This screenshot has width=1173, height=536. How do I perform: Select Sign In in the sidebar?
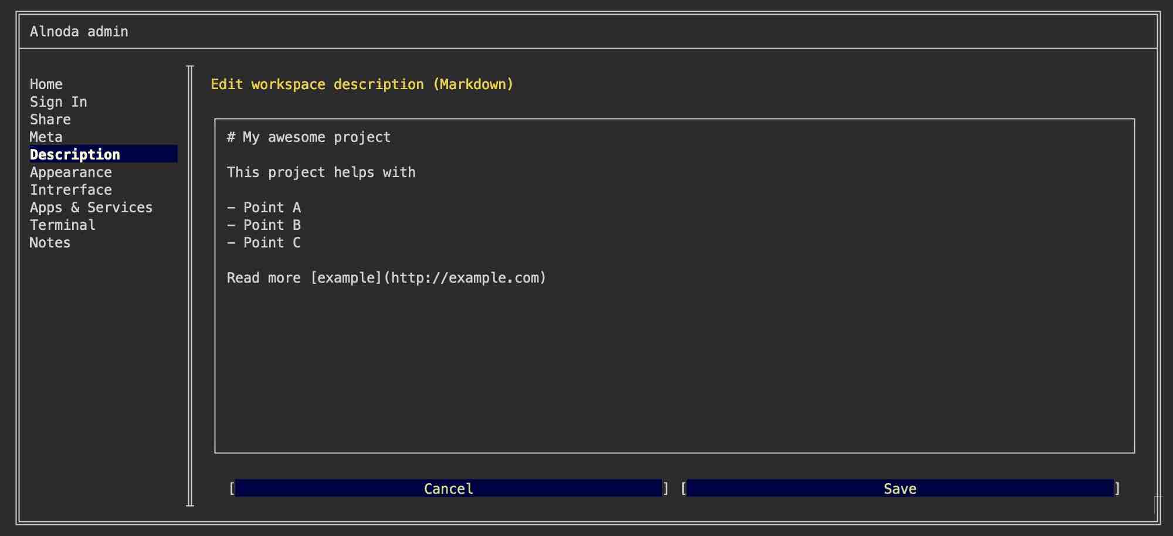point(59,102)
